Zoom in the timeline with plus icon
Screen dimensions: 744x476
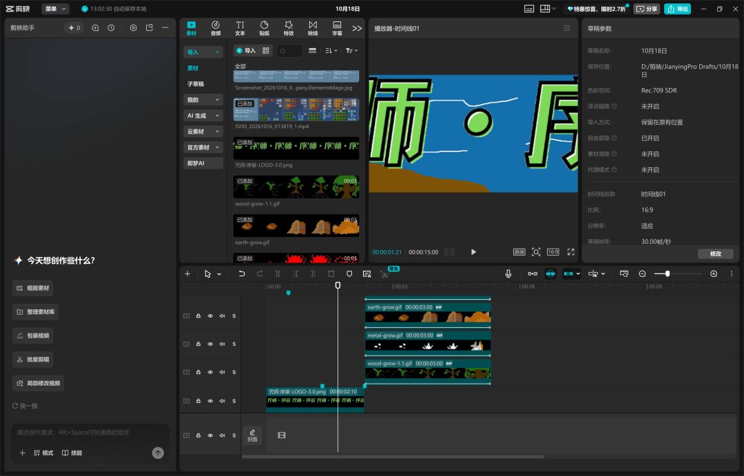coord(714,274)
